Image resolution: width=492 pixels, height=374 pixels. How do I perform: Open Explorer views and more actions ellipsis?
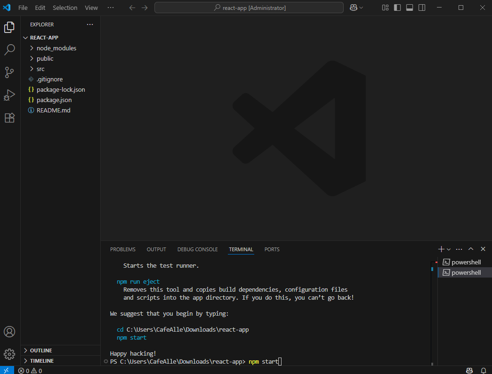coord(90,24)
